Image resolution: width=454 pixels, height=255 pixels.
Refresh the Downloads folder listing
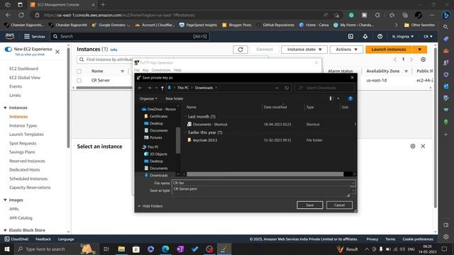pos(287,88)
